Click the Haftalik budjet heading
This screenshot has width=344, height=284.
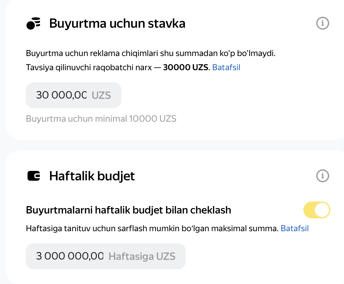[92, 176]
